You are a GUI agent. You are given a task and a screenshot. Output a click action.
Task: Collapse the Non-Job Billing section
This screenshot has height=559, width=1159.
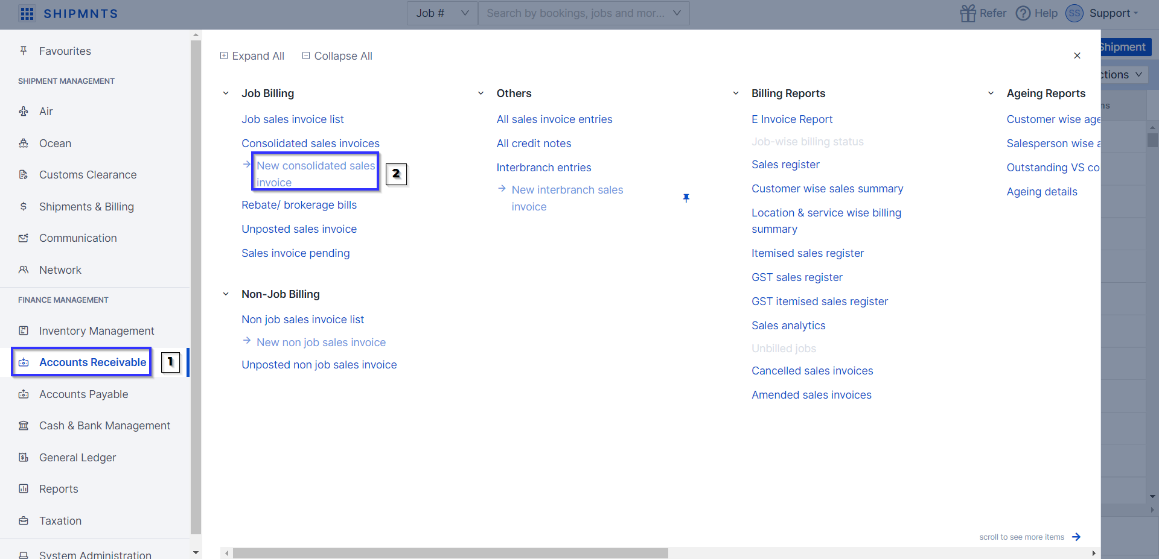tap(226, 294)
